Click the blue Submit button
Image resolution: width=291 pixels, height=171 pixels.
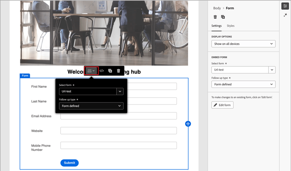coord(69,163)
